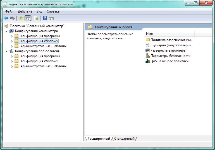
Task: Click the bar chart icon of QoS policy
Action: point(147,61)
